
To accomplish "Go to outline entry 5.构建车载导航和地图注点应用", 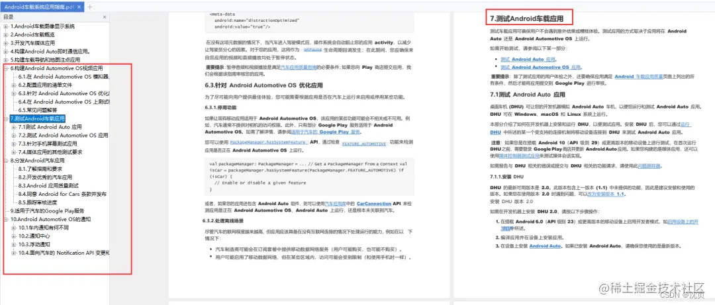I will click(45, 60).
